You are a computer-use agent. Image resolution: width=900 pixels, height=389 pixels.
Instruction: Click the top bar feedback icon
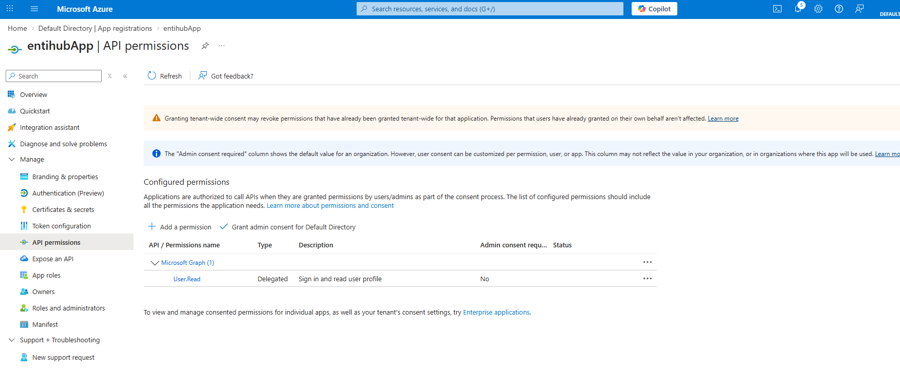859,9
